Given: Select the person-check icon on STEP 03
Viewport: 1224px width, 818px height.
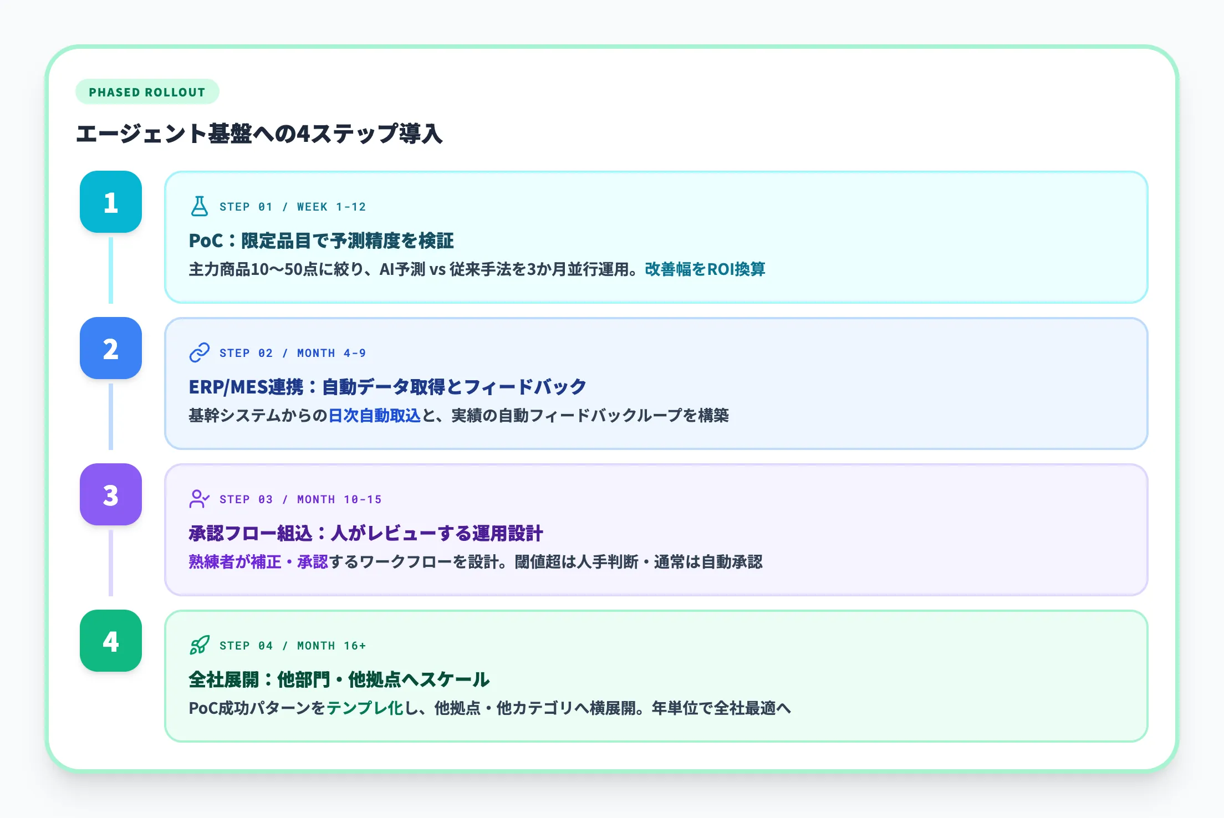Looking at the screenshot, I should tap(200, 498).
